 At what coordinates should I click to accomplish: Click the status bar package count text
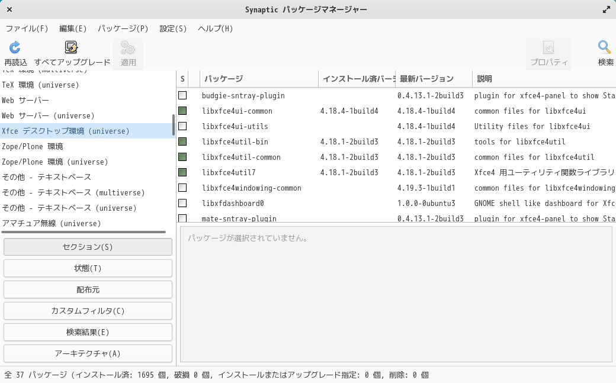(x=216, y=375)
